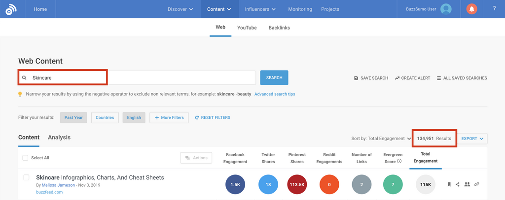Viewport: 505px width, 200px height.
Task: Click the Evergreen Score info icon
Action: pyautogui.click(x=399, y=161)
